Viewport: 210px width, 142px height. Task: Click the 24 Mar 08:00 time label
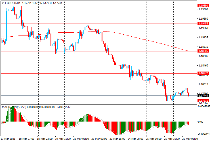click(x=135, y=139)
